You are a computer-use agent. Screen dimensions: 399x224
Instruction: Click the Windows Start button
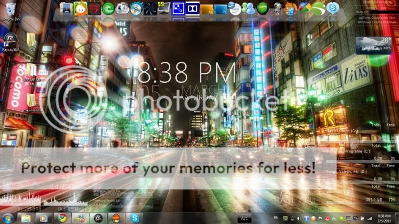pos(7,219)
